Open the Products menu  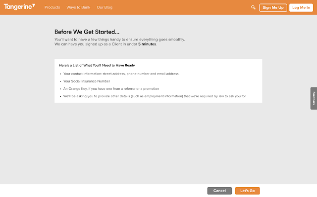point(52,7)
